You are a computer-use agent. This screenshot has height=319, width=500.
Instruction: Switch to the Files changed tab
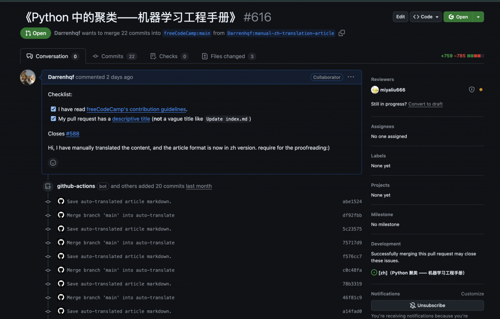229,57
